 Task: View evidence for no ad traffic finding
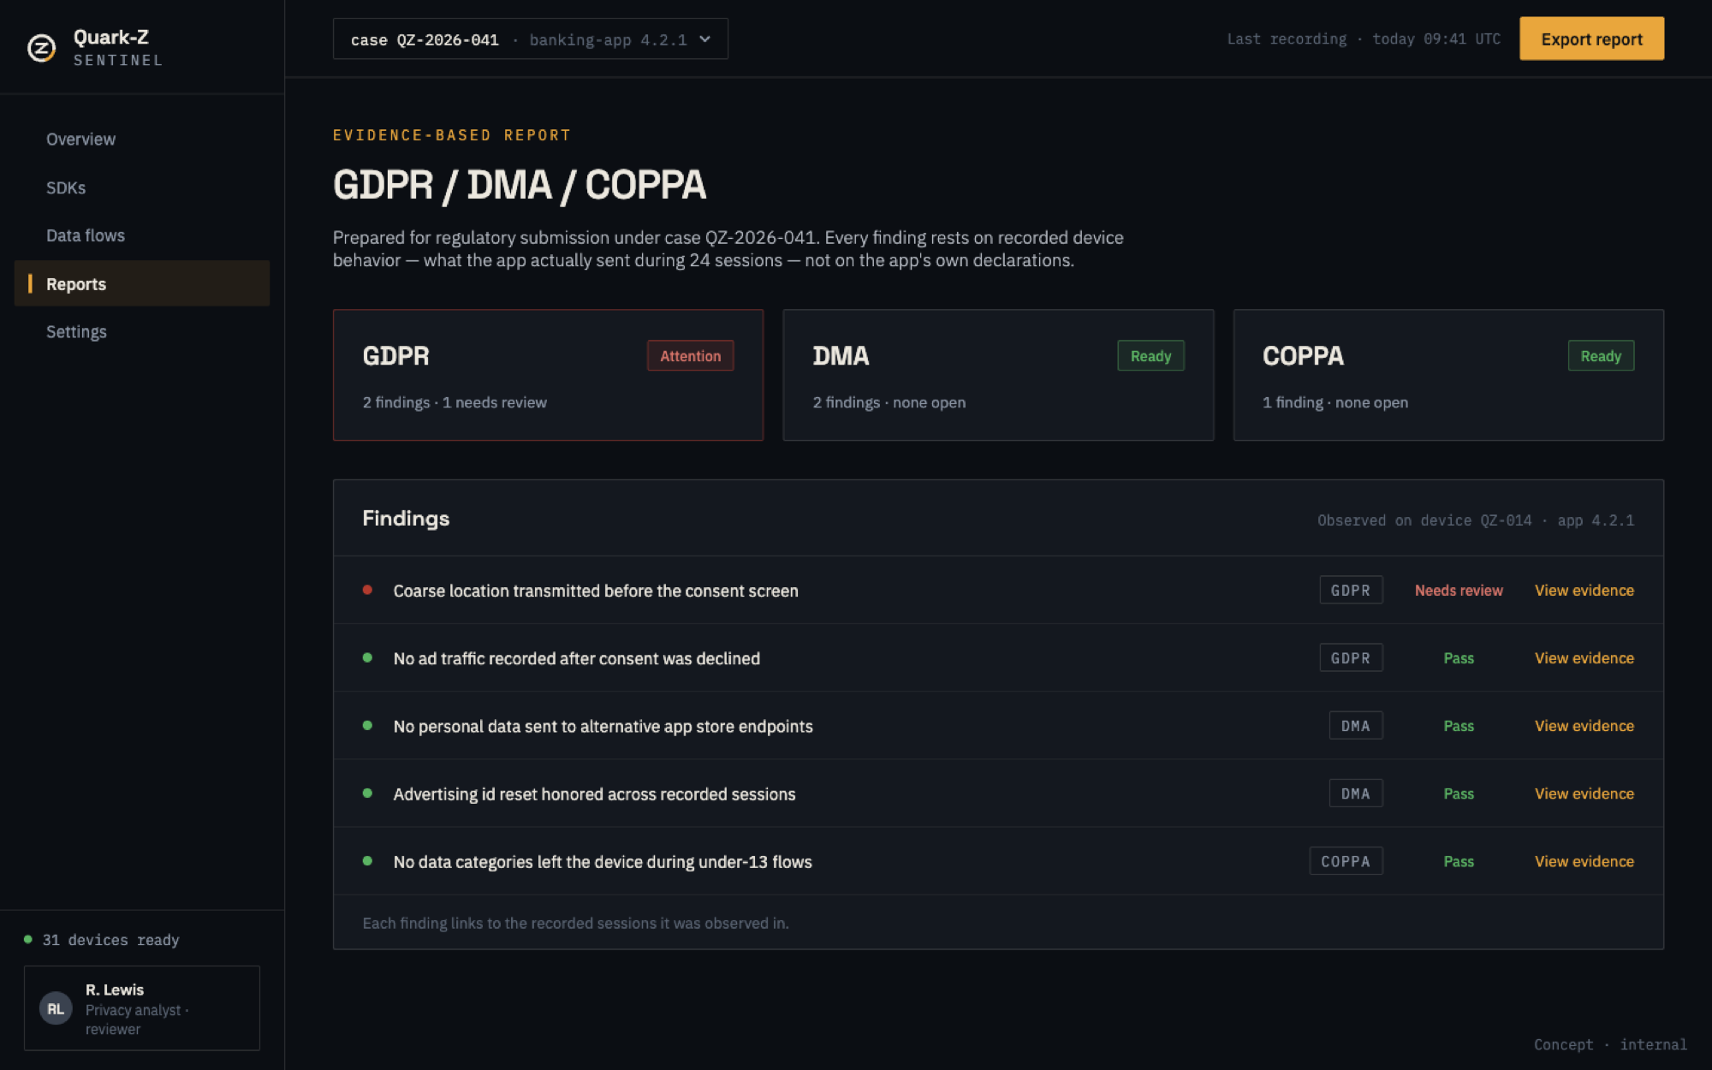coord(1584,658)
